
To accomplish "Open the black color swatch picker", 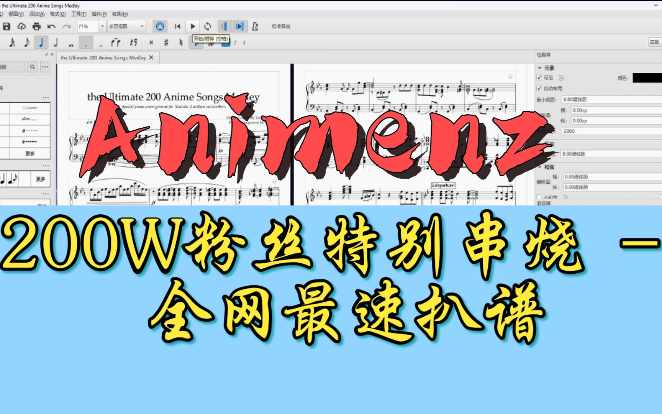I will click(647, 78).
